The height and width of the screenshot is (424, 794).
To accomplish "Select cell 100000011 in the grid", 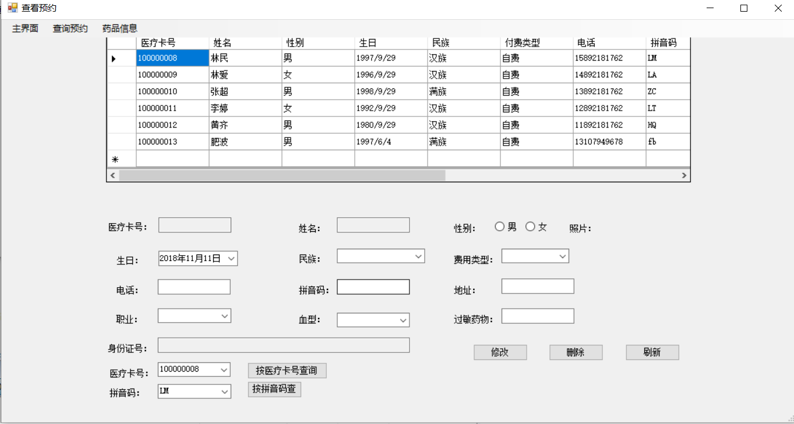I will (172, 108).
